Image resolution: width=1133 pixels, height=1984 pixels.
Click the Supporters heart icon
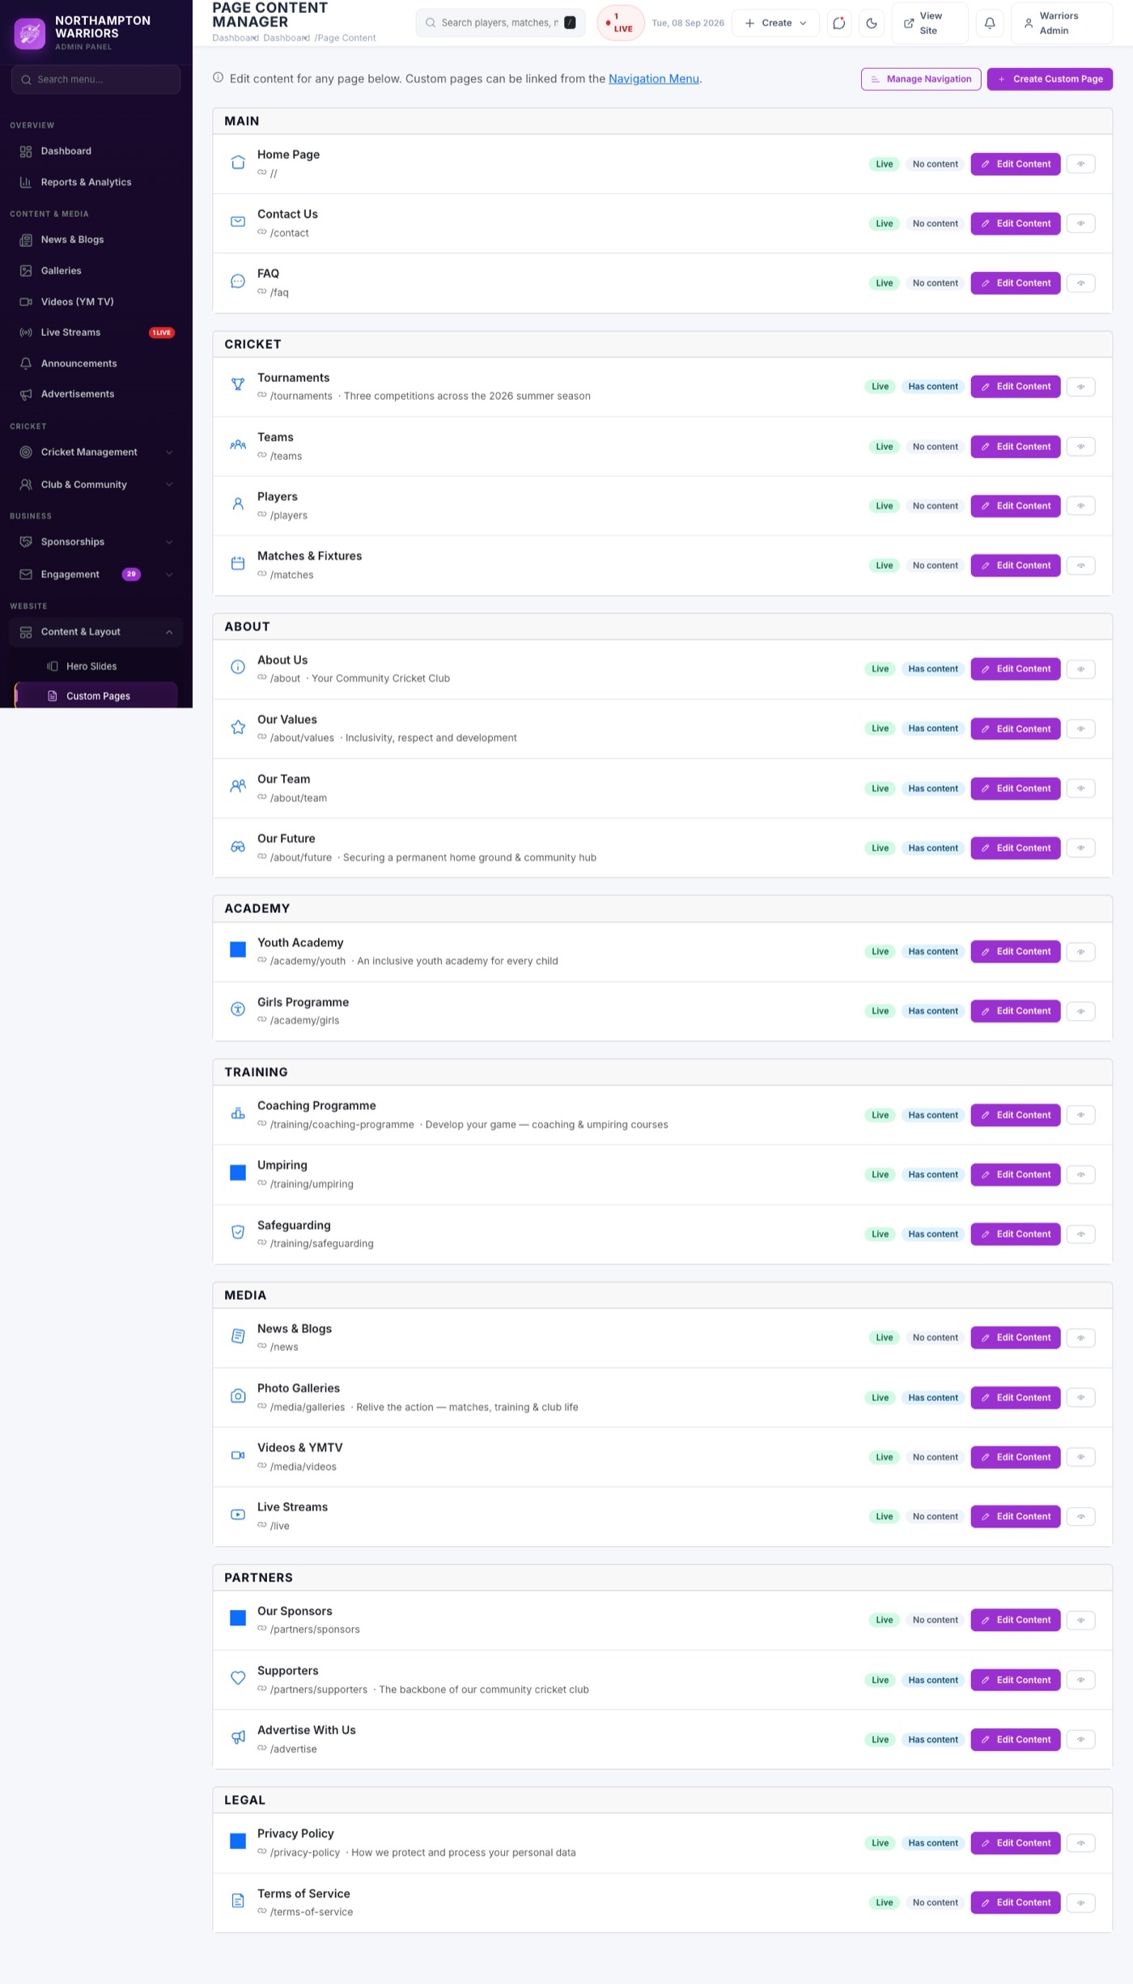(238, 1678)
